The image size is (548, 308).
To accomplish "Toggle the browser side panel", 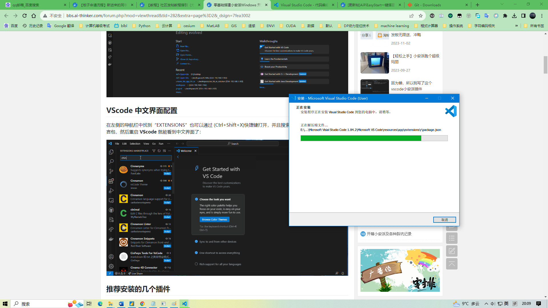I will click(523, 16).
